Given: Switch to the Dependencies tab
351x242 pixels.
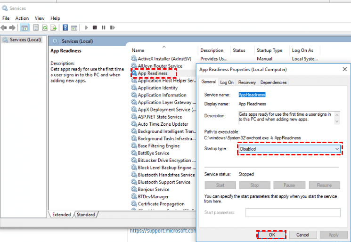Looking at the screenshot, I should click(x=273, y=82).
